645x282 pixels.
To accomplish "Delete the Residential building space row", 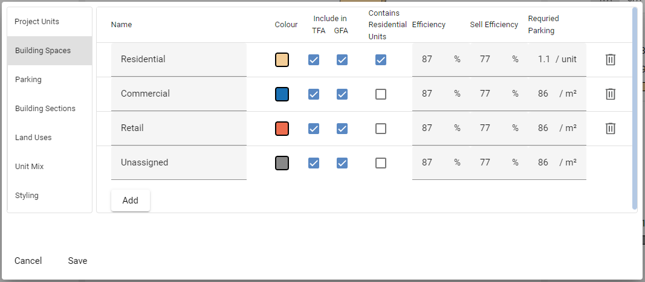I will click(x=611, y=60).
